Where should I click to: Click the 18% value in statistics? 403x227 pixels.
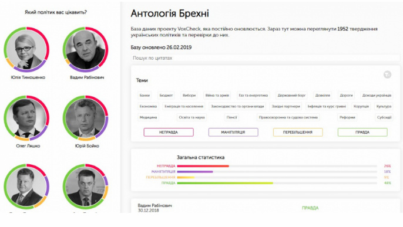pos(387,172)
